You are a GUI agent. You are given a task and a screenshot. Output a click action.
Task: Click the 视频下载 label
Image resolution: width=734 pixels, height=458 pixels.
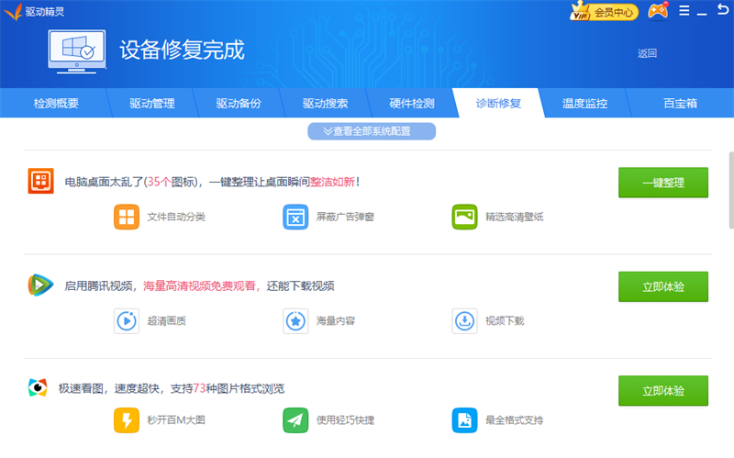click(x=504, y=321)
